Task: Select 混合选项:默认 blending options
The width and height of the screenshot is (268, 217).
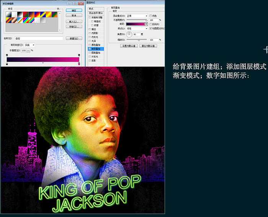Action: tap(96, 13)
